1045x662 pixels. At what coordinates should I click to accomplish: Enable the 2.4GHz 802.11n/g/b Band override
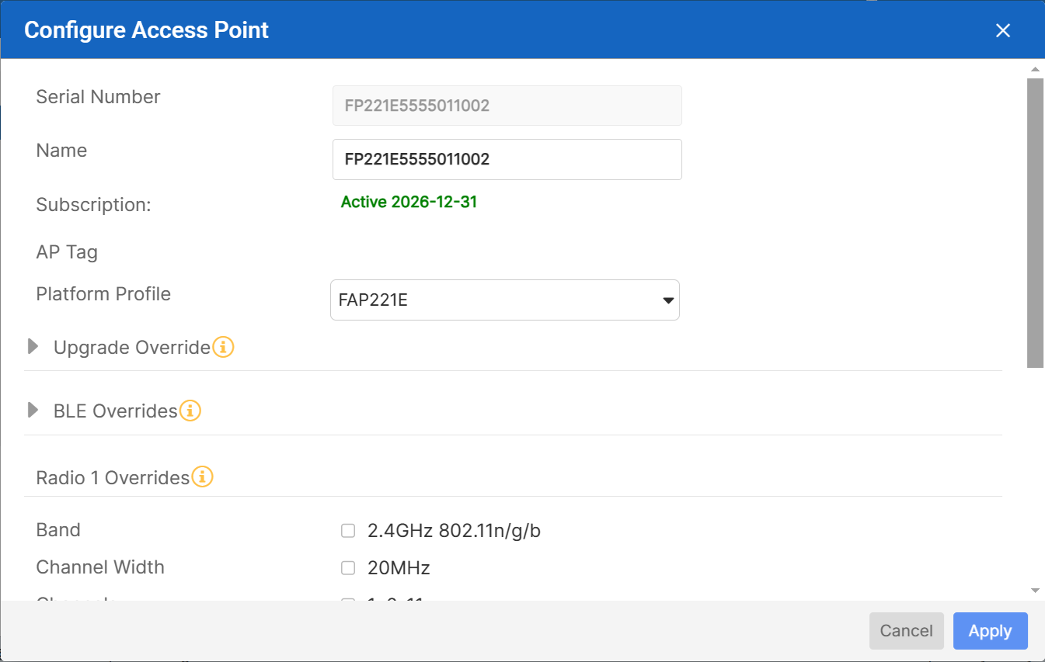pos(347,530)
